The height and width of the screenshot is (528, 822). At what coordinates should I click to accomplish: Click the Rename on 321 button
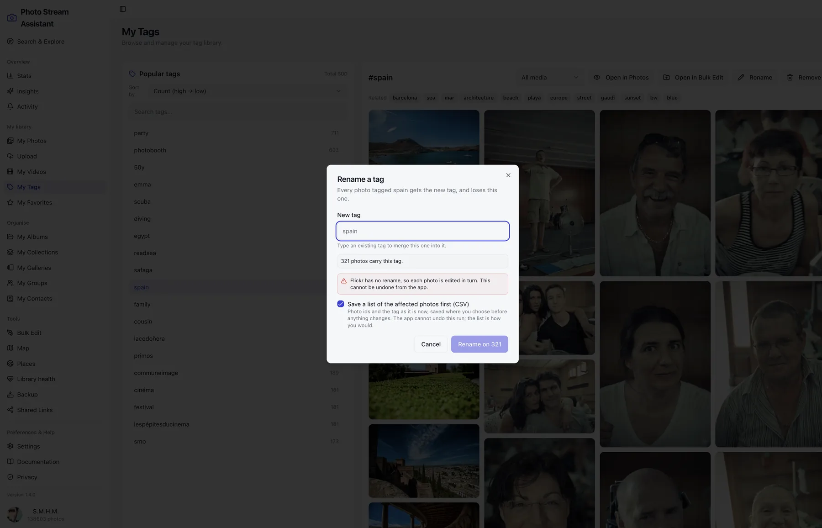[x=479, y=344]
